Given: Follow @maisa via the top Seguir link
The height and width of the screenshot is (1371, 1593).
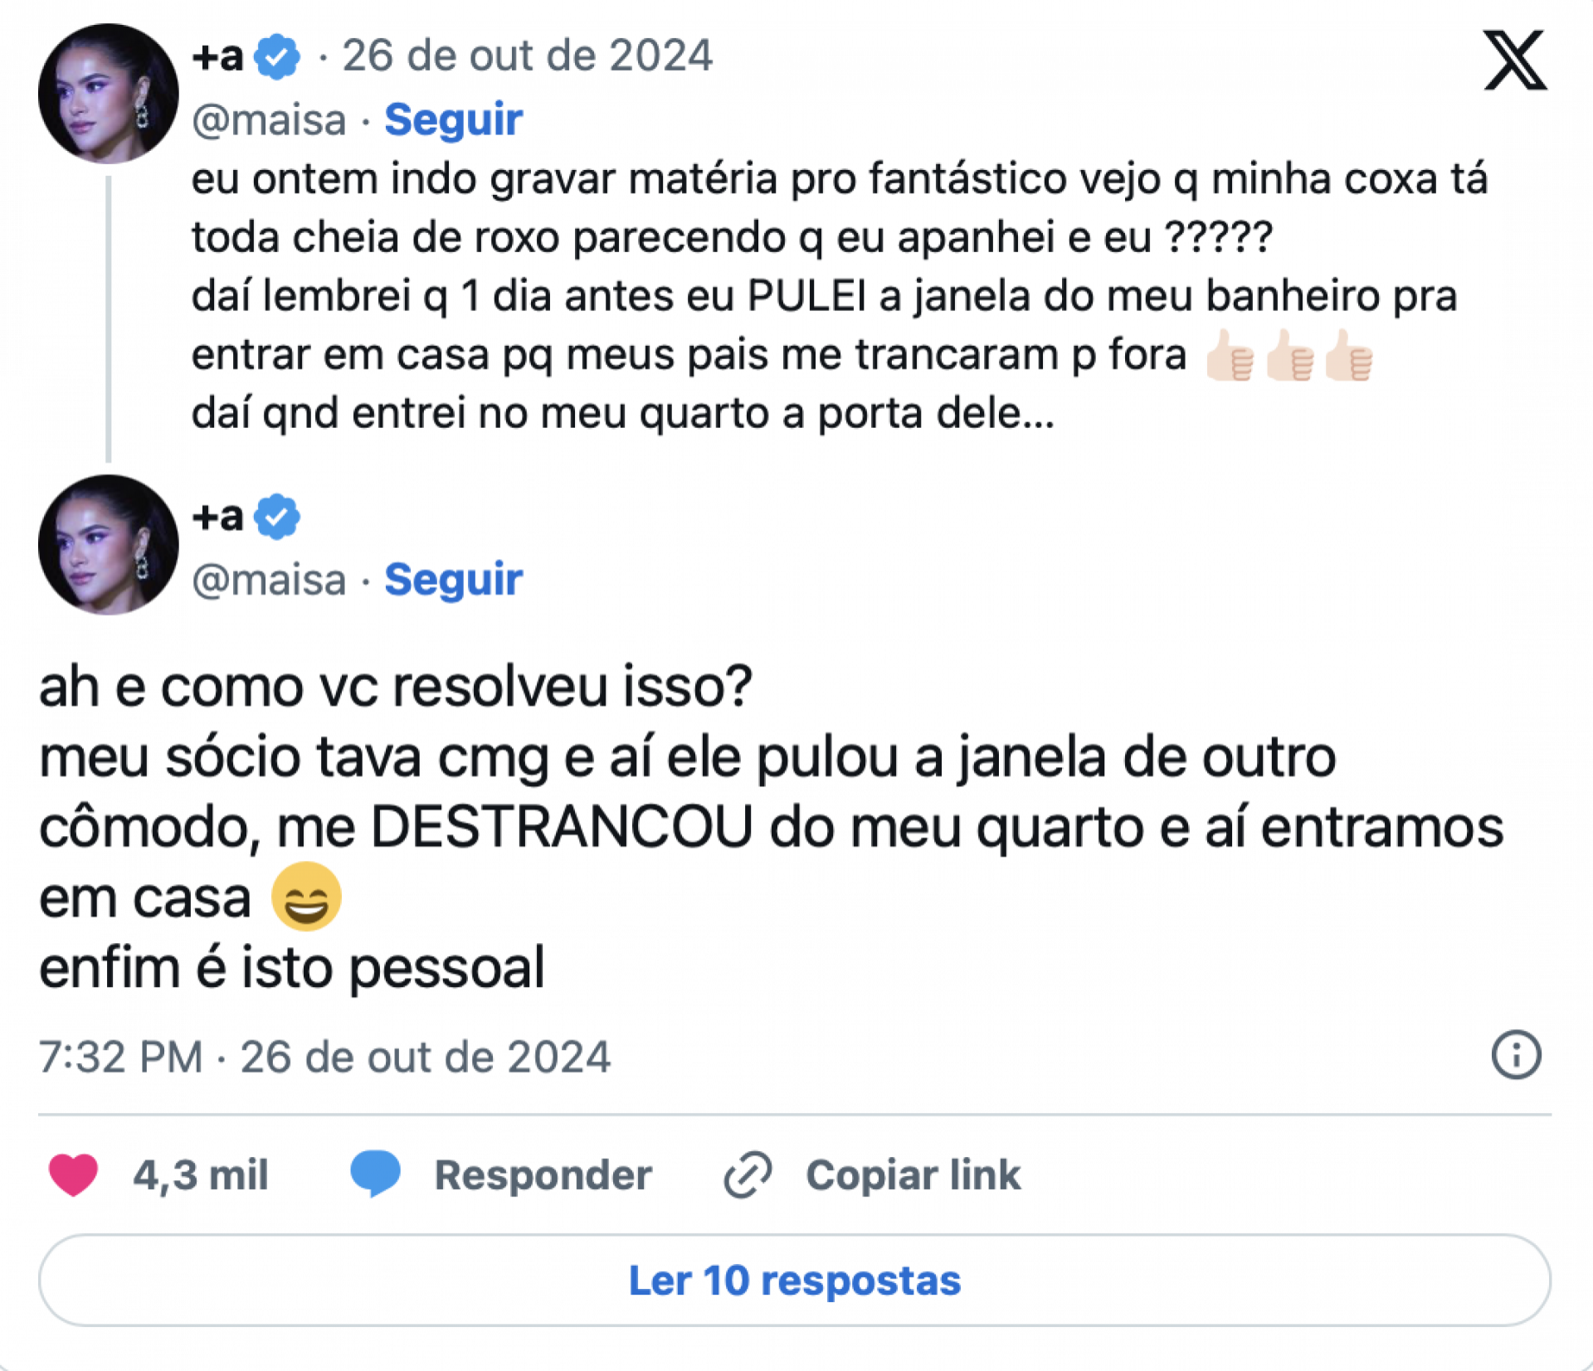Looking at the screenshot, I should (453, 119).
